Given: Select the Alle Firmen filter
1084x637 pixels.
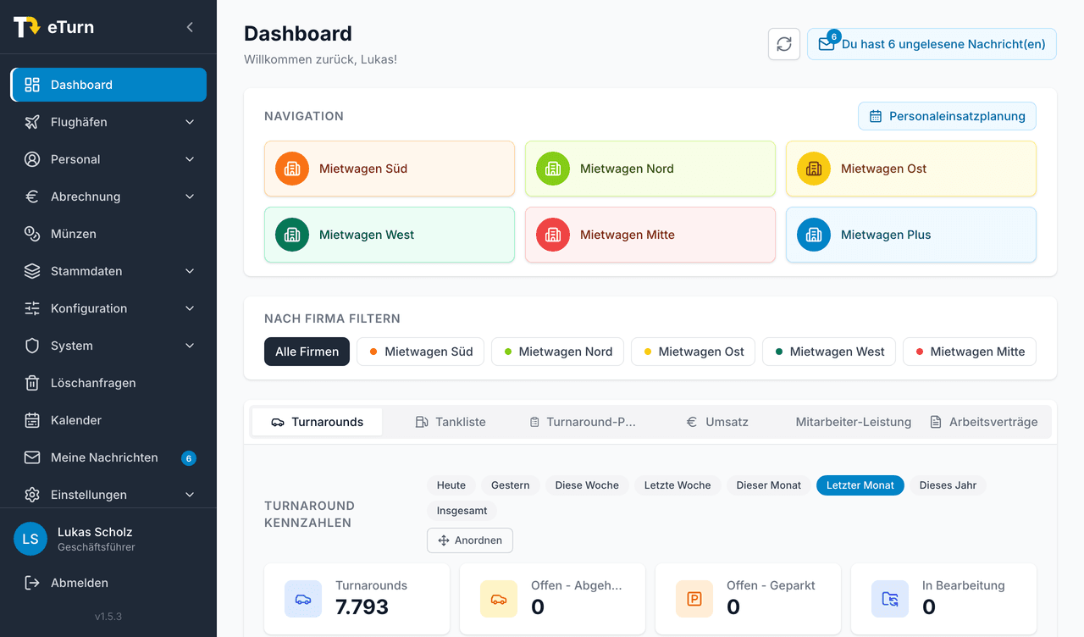Looking at the screenshot, I should click(x=307, y=352).
